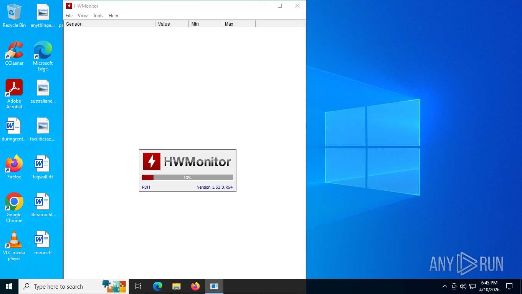
Task: Close the HWMonitor window
Action: pyautogui.click(x=297, y=6)
